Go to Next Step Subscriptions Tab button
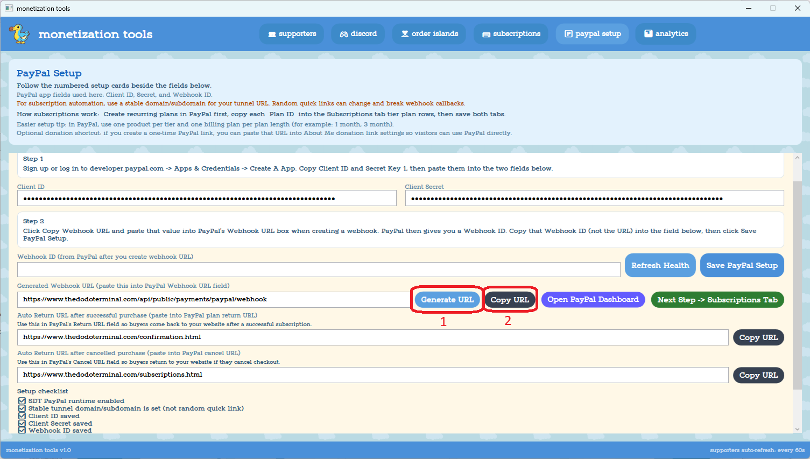 tap(717, 300)
